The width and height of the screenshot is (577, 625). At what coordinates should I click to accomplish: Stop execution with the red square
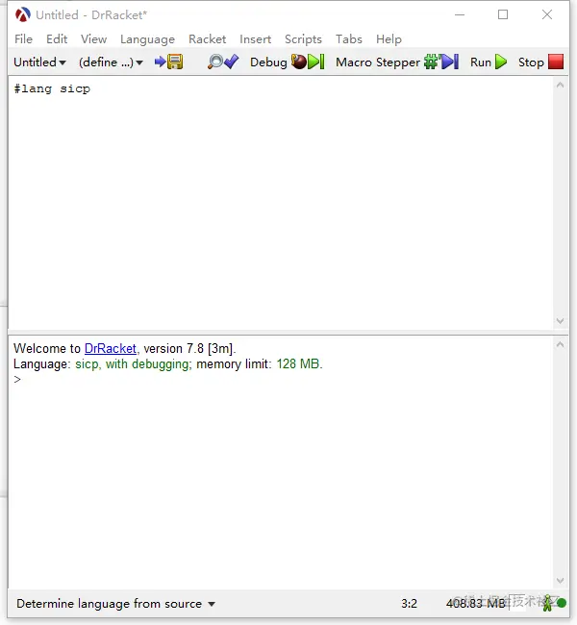[x=540, y=62]
